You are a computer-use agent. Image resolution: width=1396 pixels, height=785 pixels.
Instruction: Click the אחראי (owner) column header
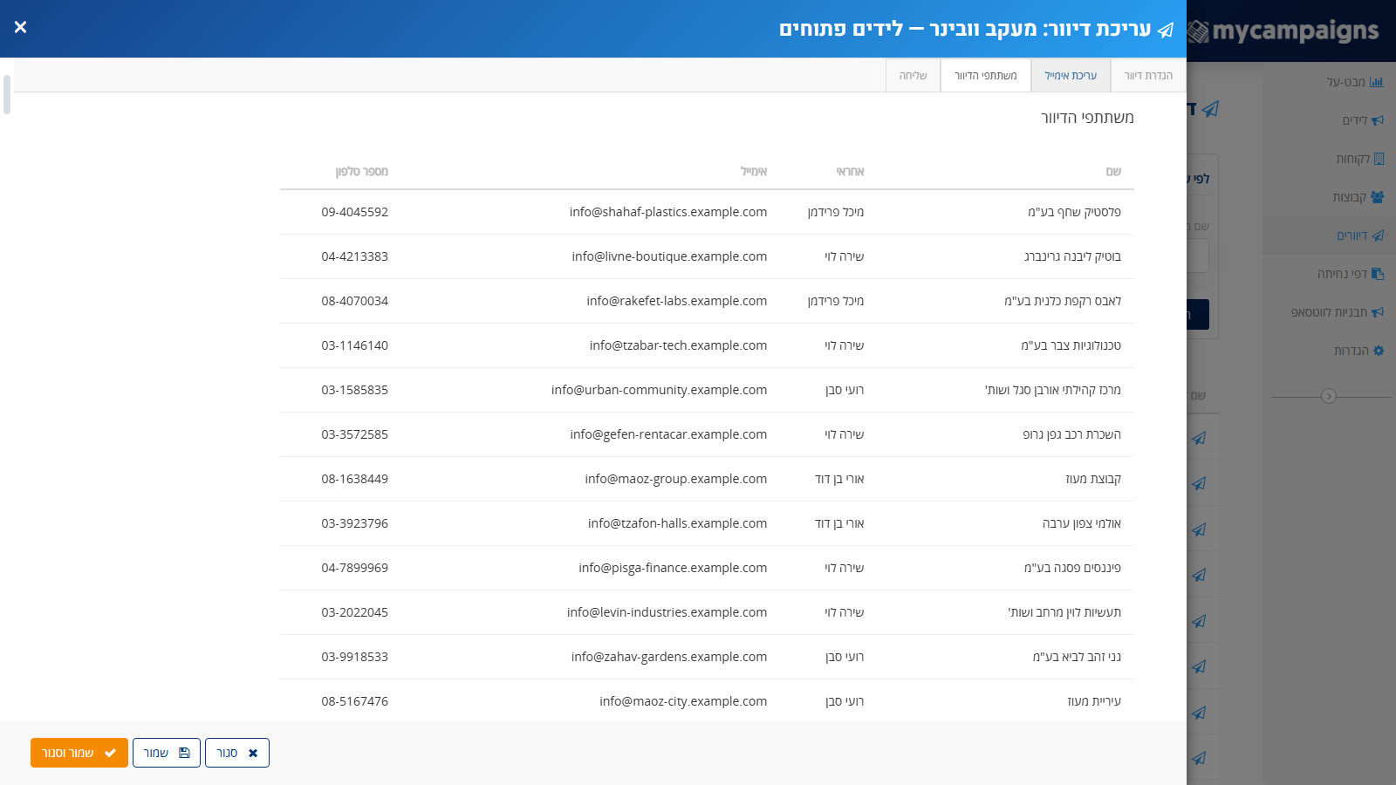(x=850, y=172)
